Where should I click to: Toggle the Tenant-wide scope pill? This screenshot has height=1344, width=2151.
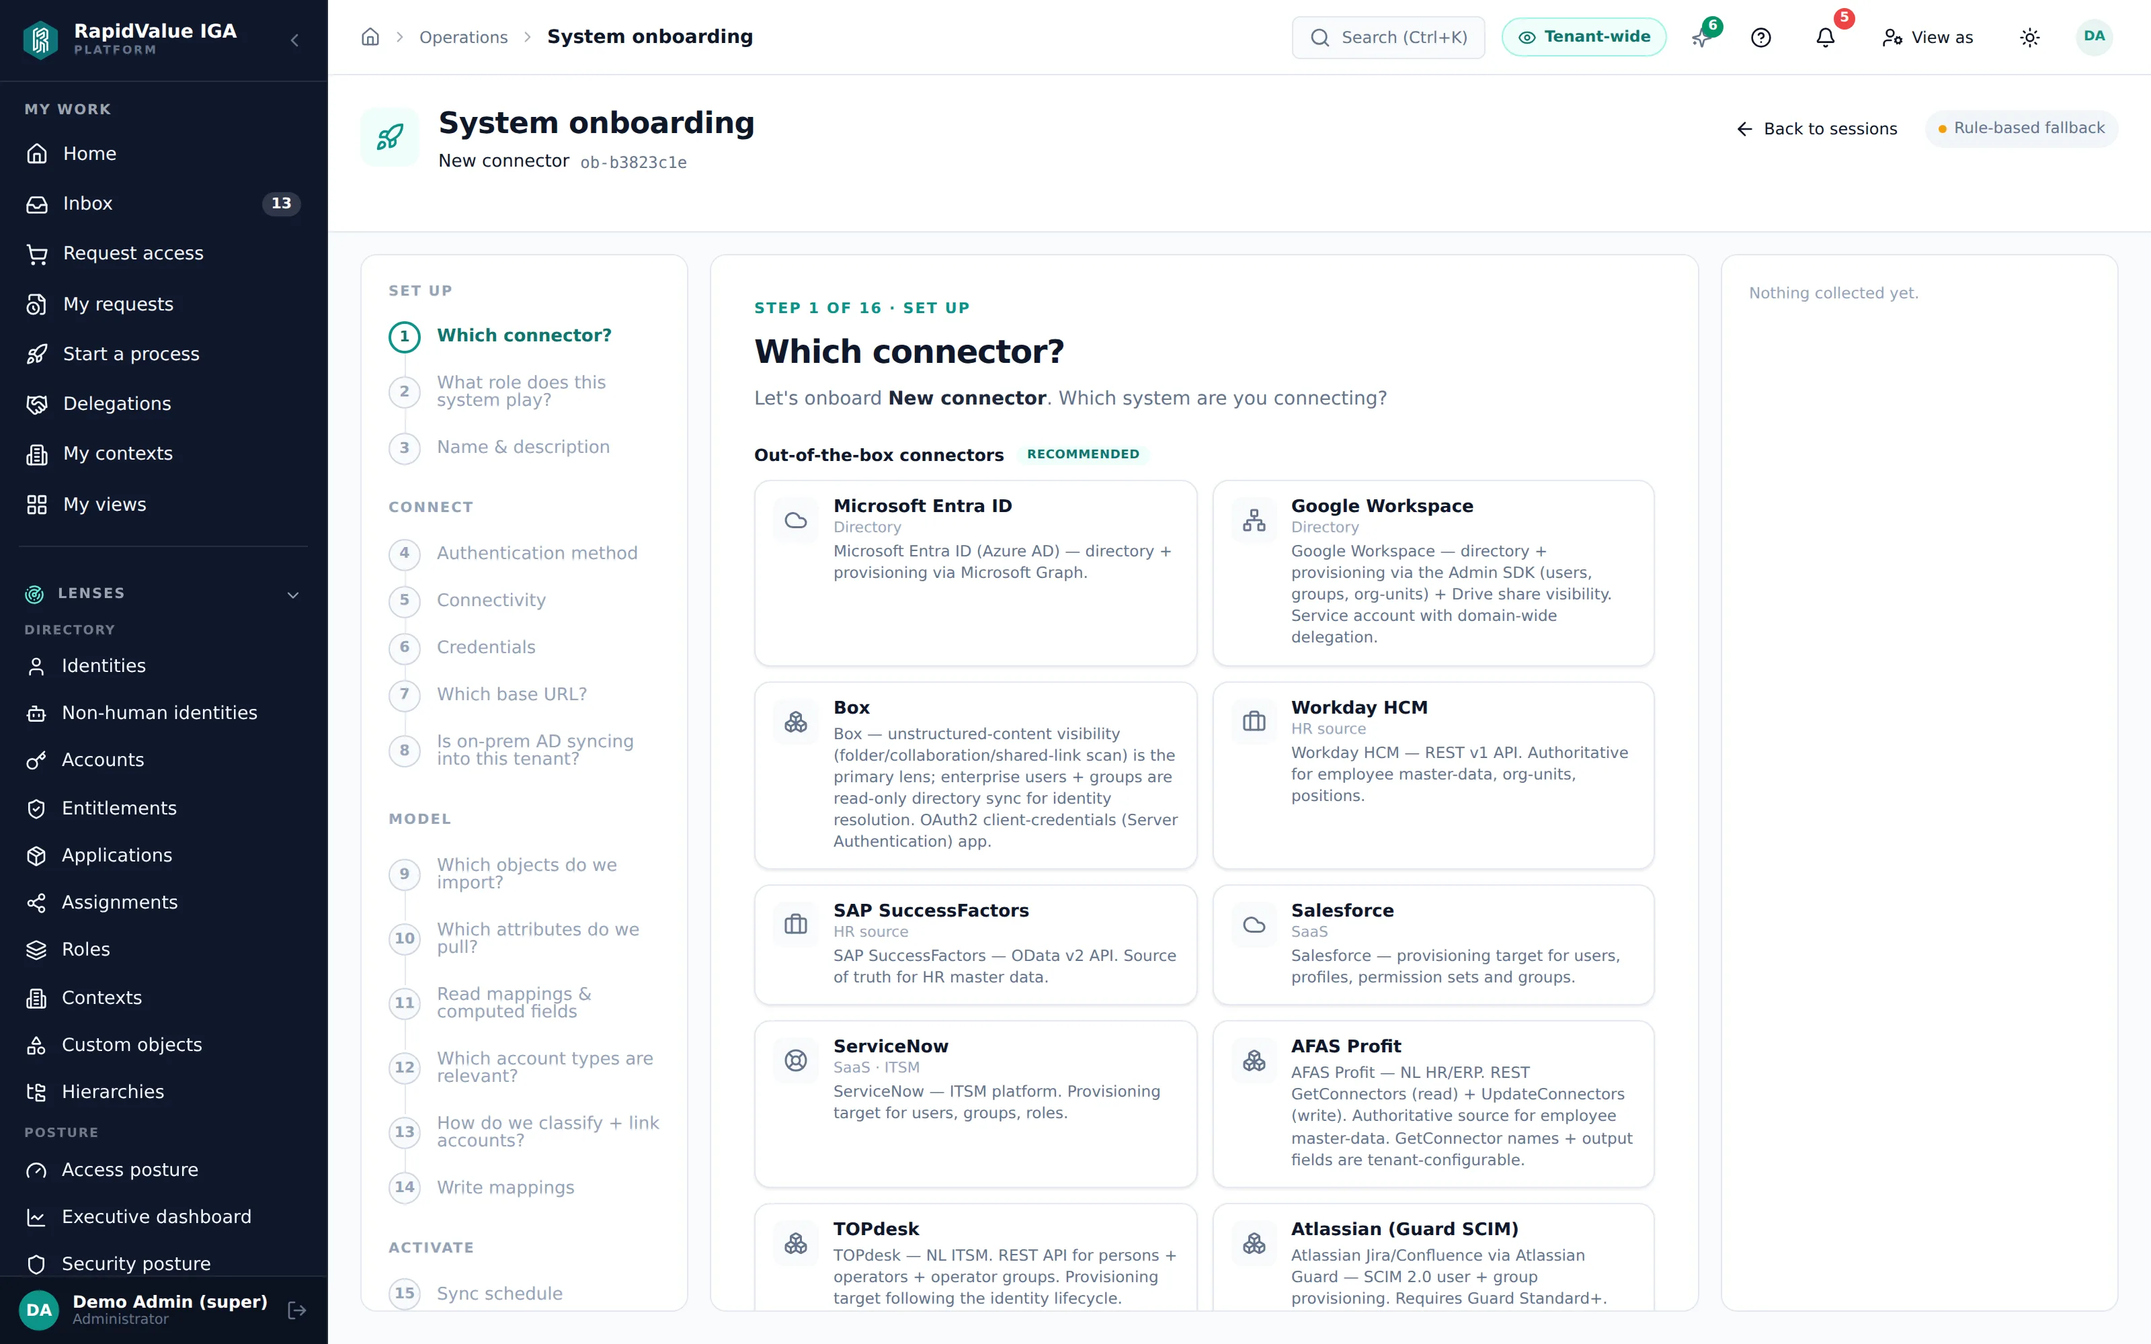click(1583, 38)
